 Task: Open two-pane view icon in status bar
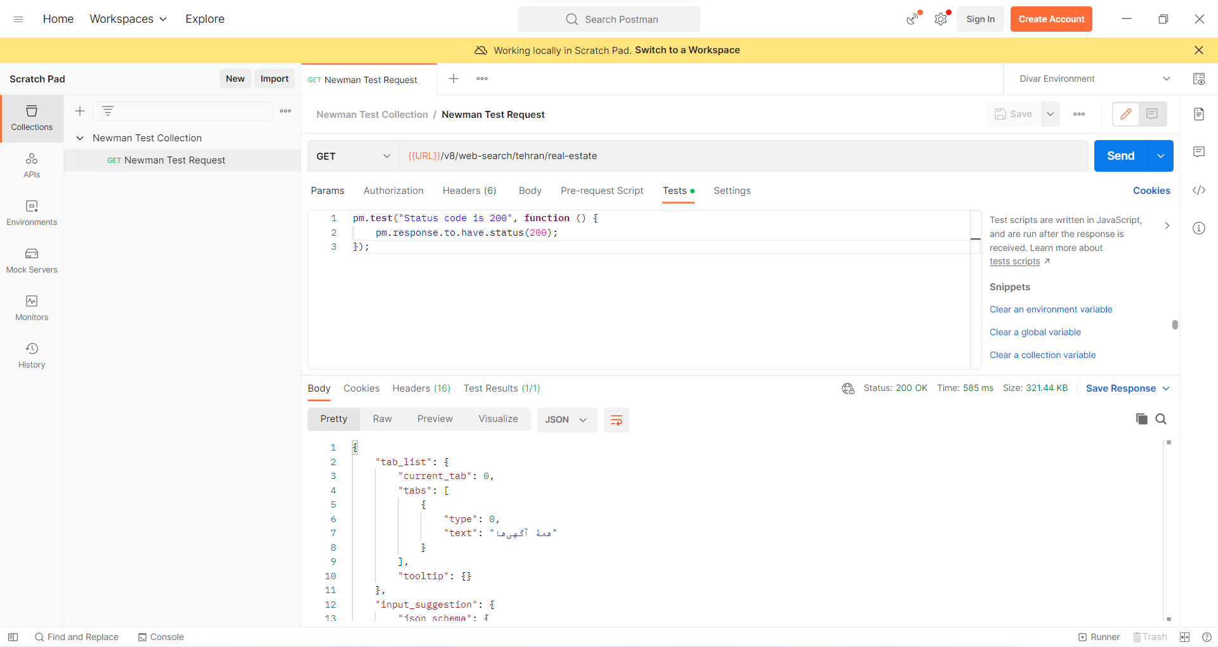point(1185,637)
